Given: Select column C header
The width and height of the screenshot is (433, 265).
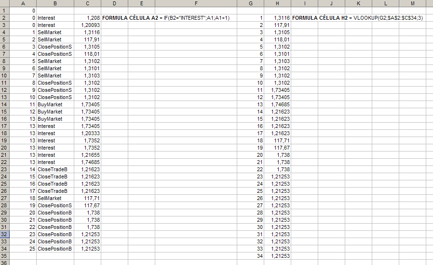Looking at the screenshot, I should (x=87, y=3).
